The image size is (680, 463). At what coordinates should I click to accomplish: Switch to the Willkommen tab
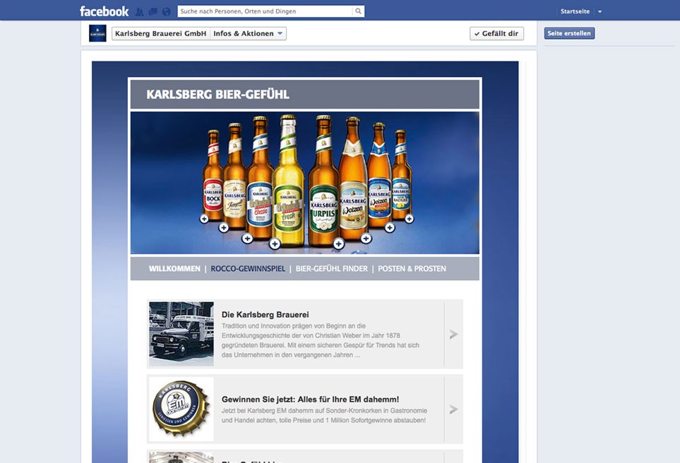pyautogui.click(x=175, y=269)
